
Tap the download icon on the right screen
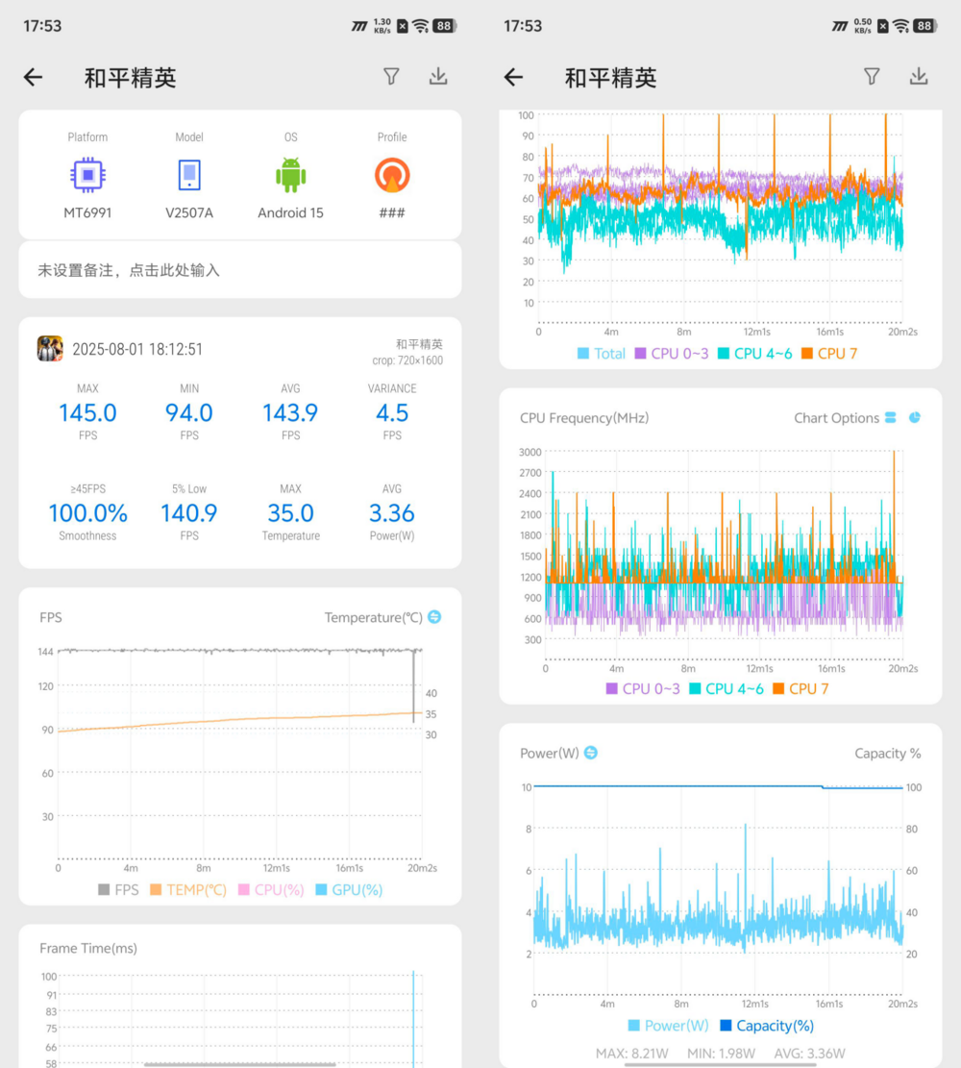click(x=919, y=76)
